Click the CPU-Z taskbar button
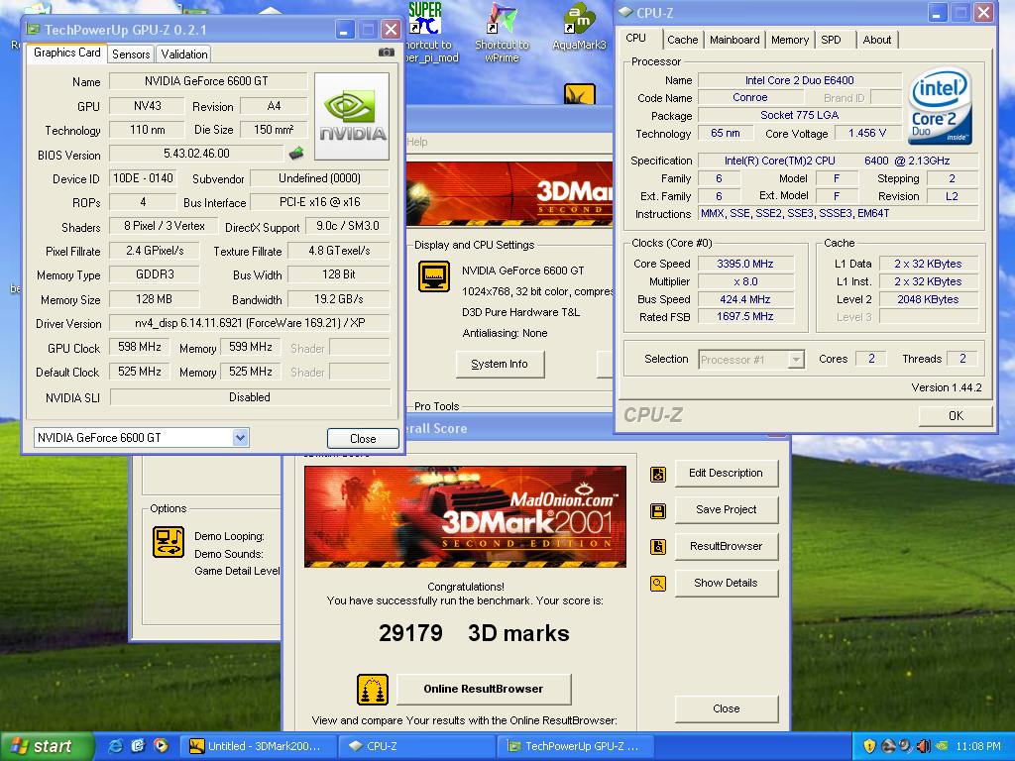 tap(419, 746)
